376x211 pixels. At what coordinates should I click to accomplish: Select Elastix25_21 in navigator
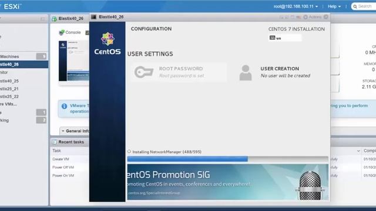pyautogui.click(x=9, y=89)
